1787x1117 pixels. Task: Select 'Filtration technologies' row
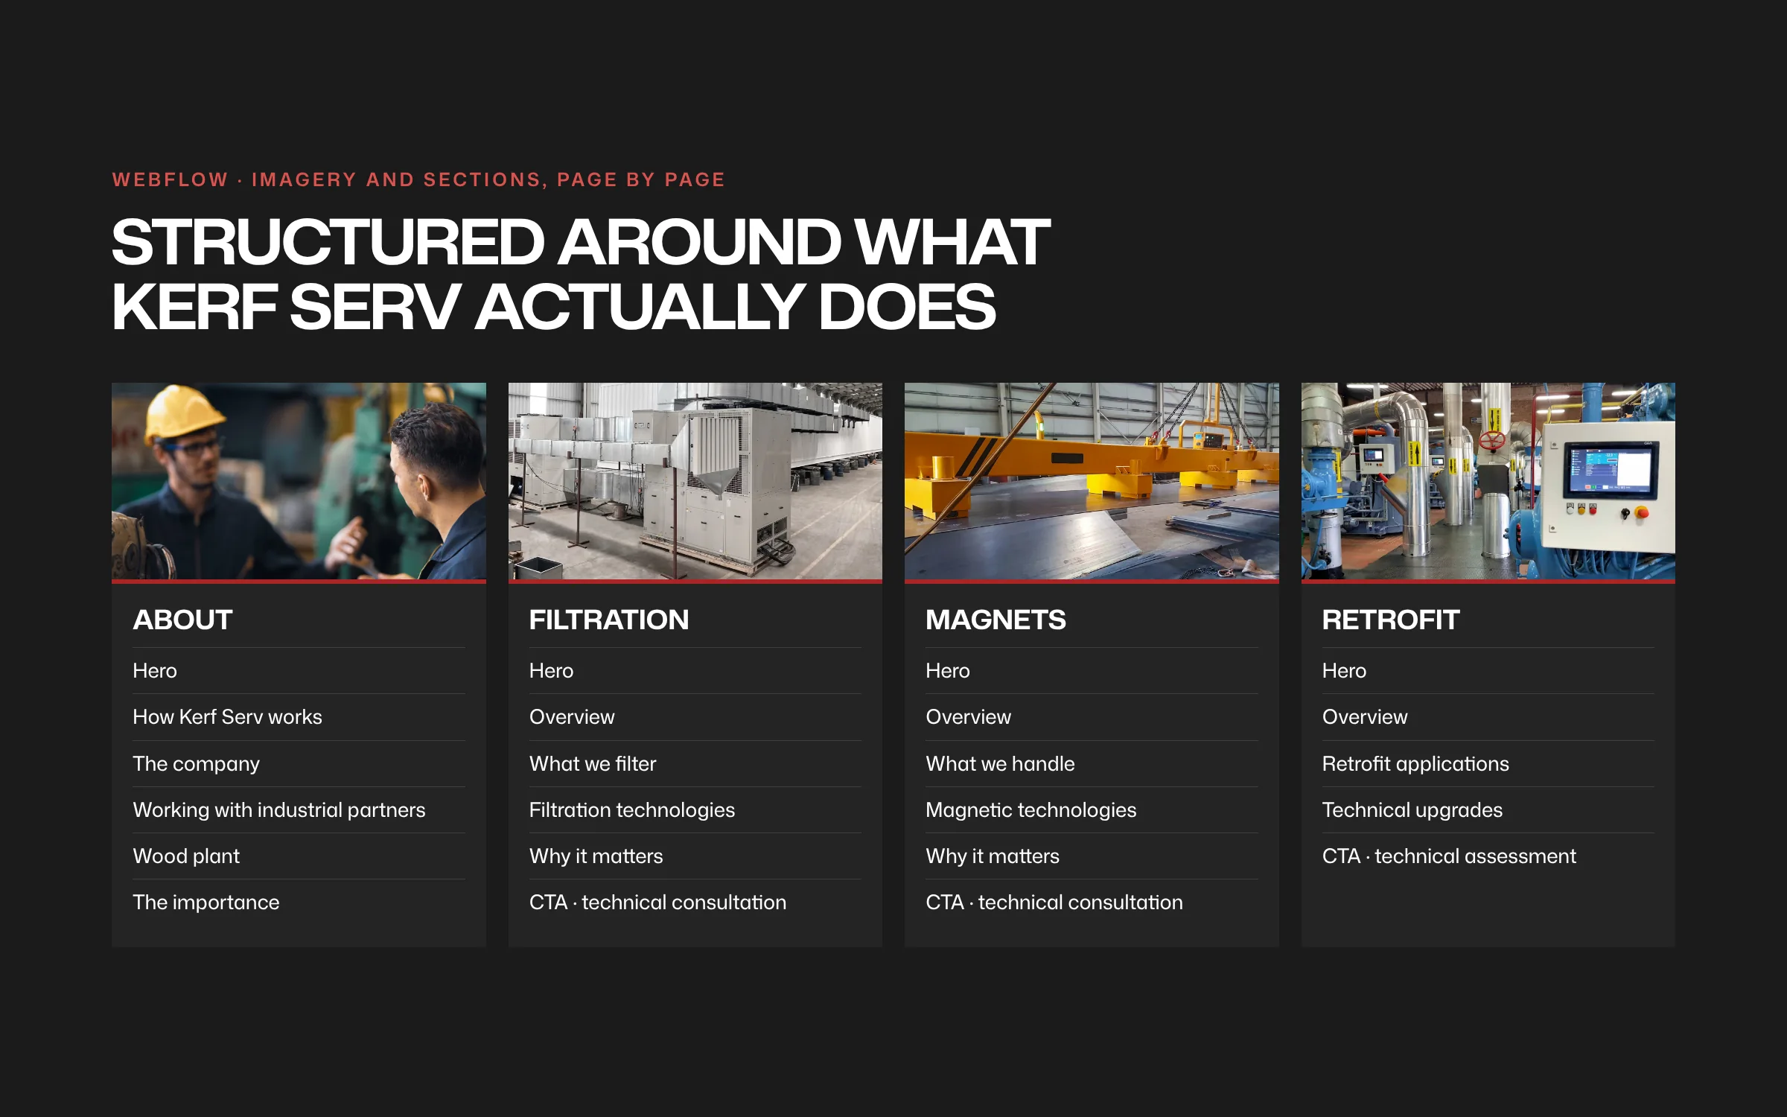695,810
